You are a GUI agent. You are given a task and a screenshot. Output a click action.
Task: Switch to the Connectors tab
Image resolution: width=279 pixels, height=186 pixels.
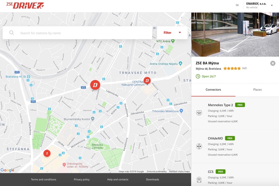point(213,90)
